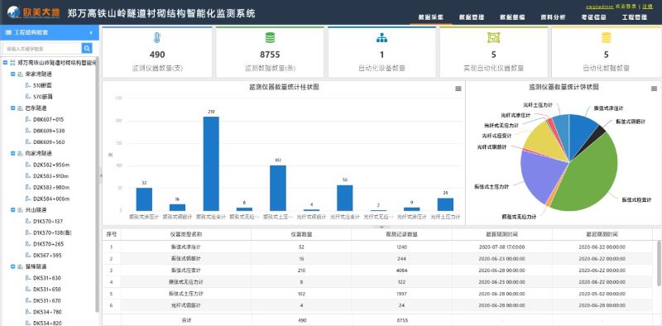Click the tunnel icon beside 向家湾隧道

(20, 153)
